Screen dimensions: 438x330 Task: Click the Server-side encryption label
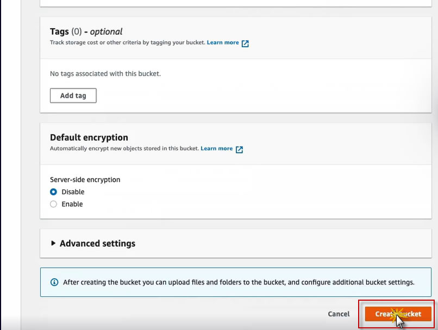pyautogui.click(x=85, y=180)
